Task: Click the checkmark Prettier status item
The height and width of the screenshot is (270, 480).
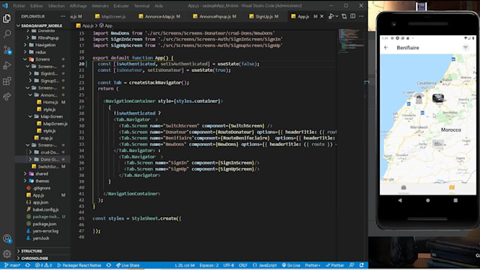Action: click(x=335, y=265)
